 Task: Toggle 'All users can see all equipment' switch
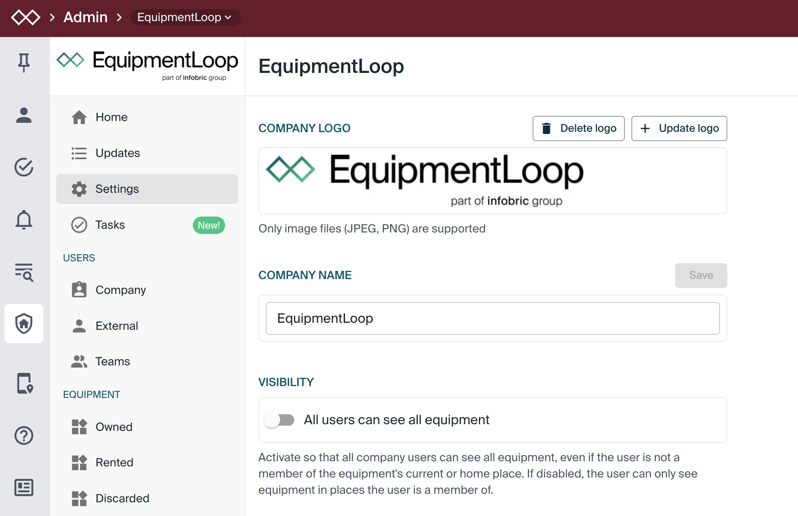[279, 420]
